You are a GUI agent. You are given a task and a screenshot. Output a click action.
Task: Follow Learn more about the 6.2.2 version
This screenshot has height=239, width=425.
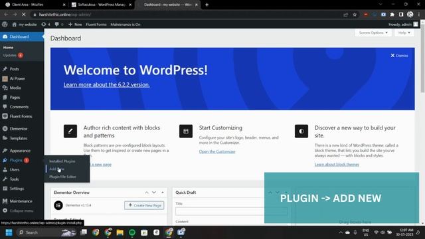[x=106, y=84]
